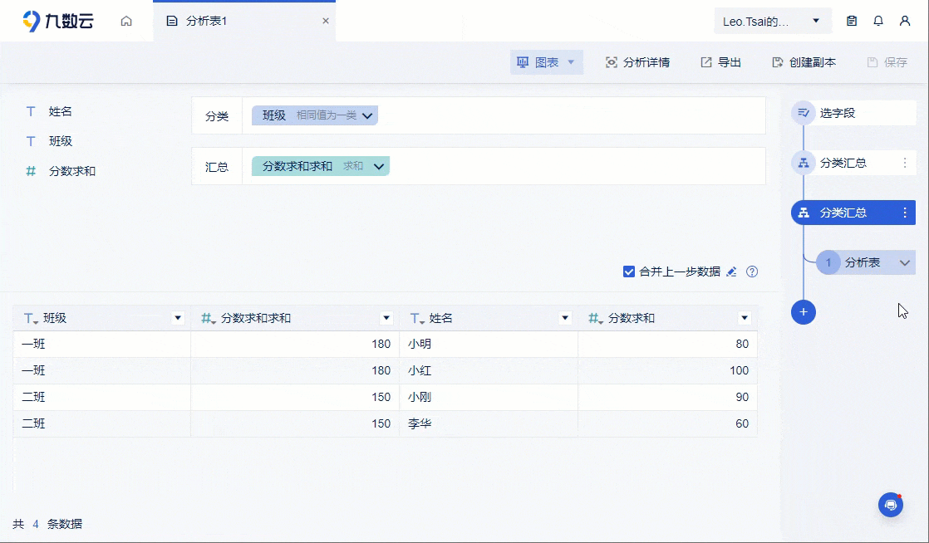This screenshot has height=543, width=929.
Task: Open the notification bell
Action: click(878, 20)
